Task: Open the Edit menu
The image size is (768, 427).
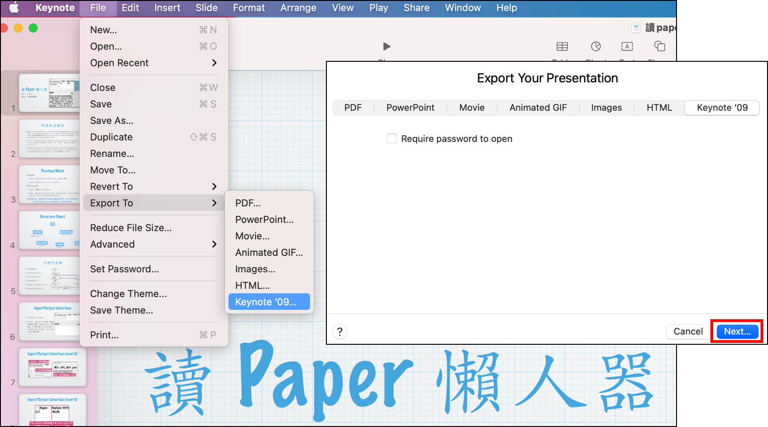Action: 130,8
